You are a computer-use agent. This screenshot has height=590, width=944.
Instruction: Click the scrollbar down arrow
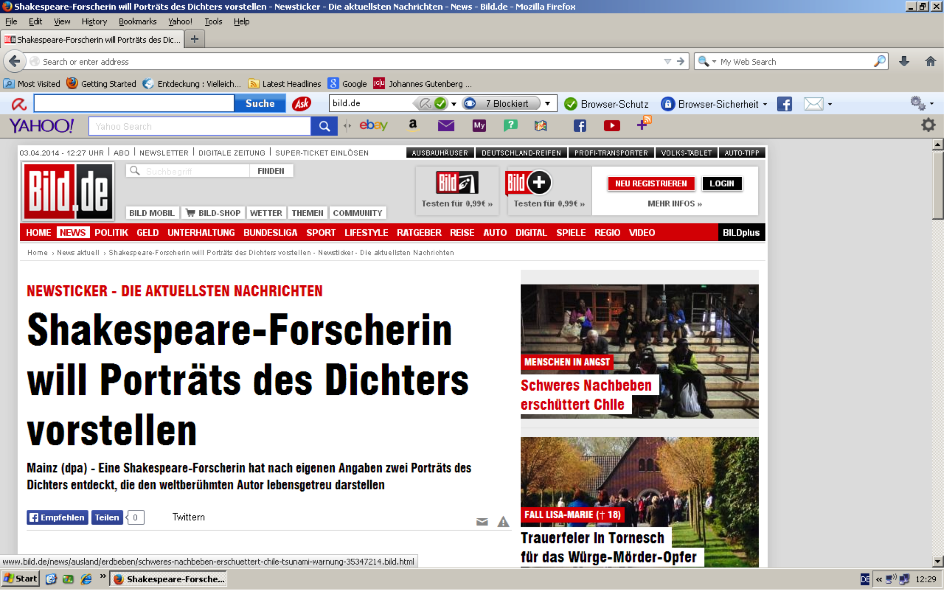click(x=938, y=561)
